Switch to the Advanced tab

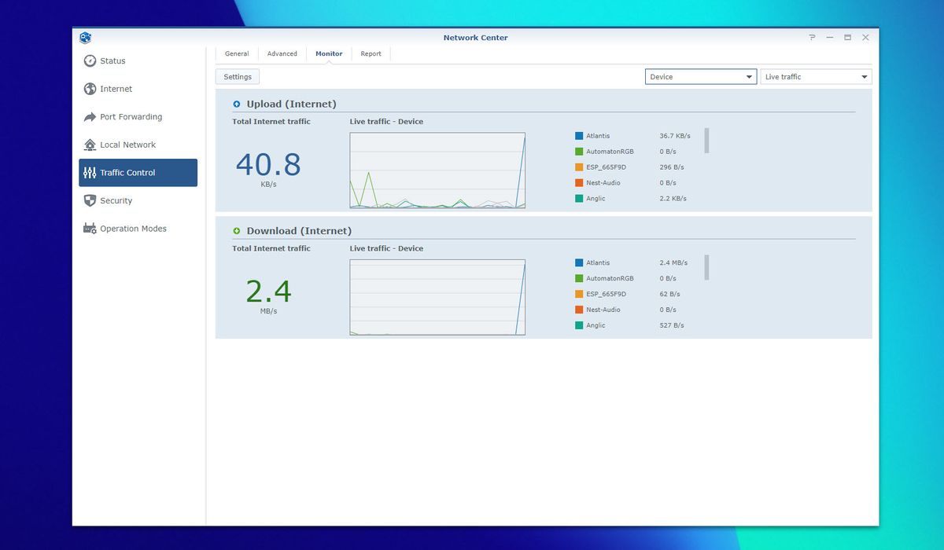click(282, 54)
